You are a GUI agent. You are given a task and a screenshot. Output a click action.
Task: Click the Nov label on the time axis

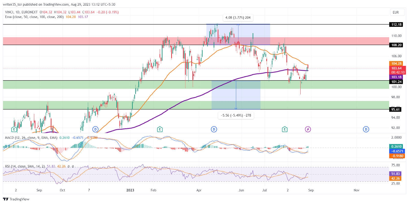[x=356, y=190]
